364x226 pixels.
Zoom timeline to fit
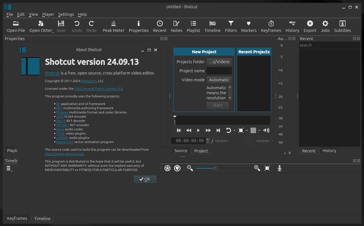click(267, 168)
